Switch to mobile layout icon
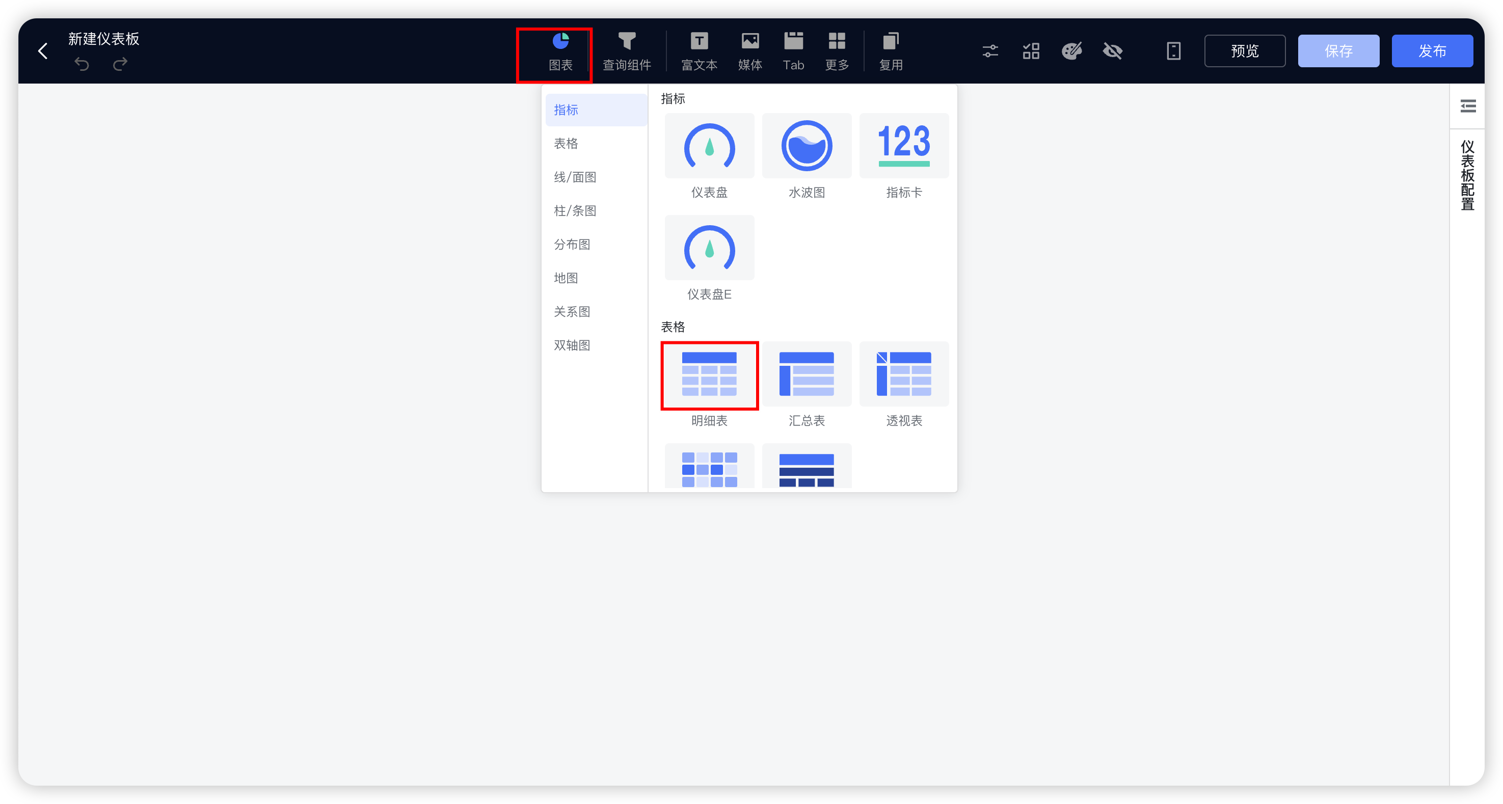 tap(1173, 51)
